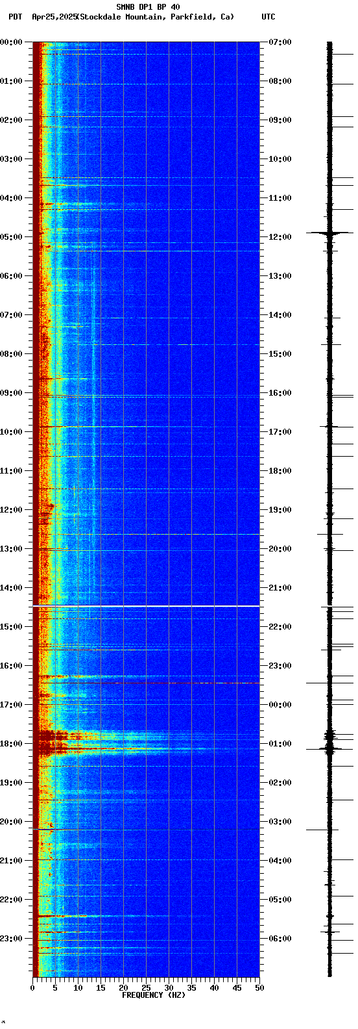Click the 05:00 label on the UTC axis

point(280,900)
